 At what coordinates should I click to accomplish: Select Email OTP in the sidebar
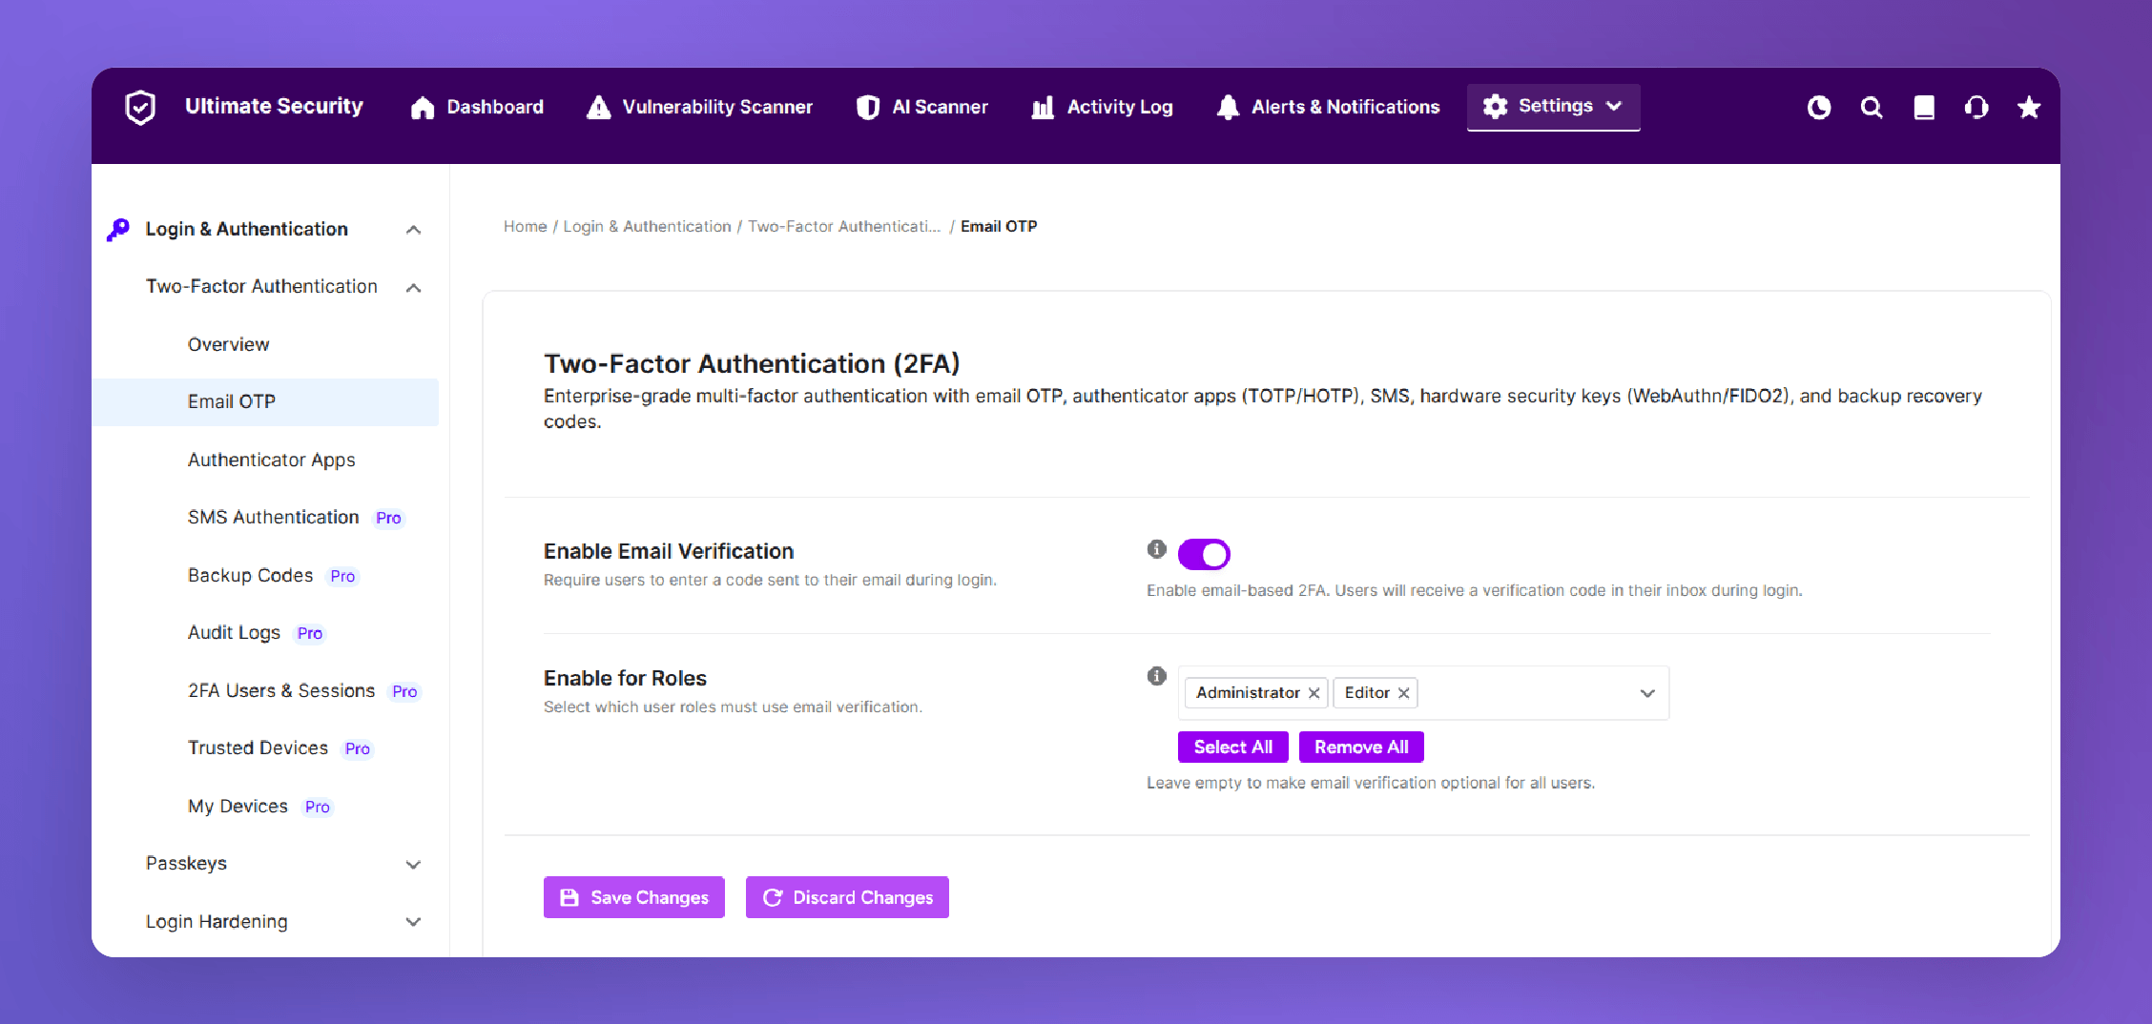coord(265,402)
